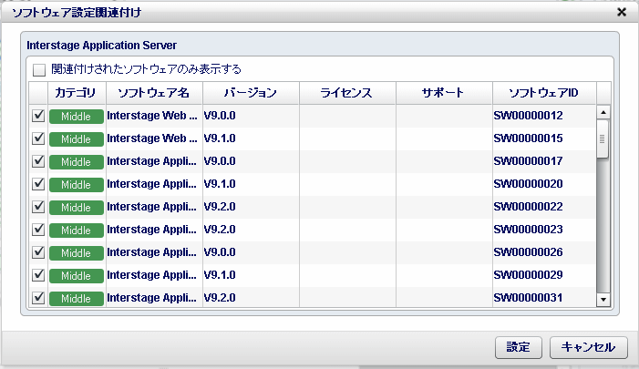The image size is (639, 369).
Task: Click version V9.0.0 in SW00000012 row
Action: tap(220, 116)
